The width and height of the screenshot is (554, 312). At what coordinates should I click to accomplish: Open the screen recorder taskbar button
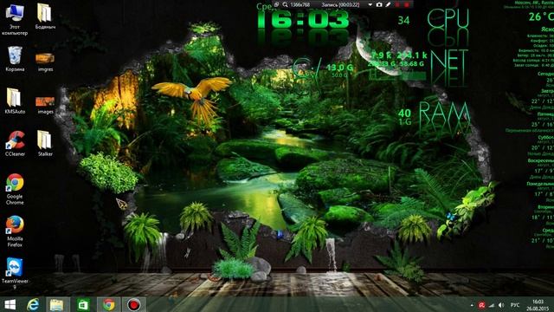(x=134, y=304)
